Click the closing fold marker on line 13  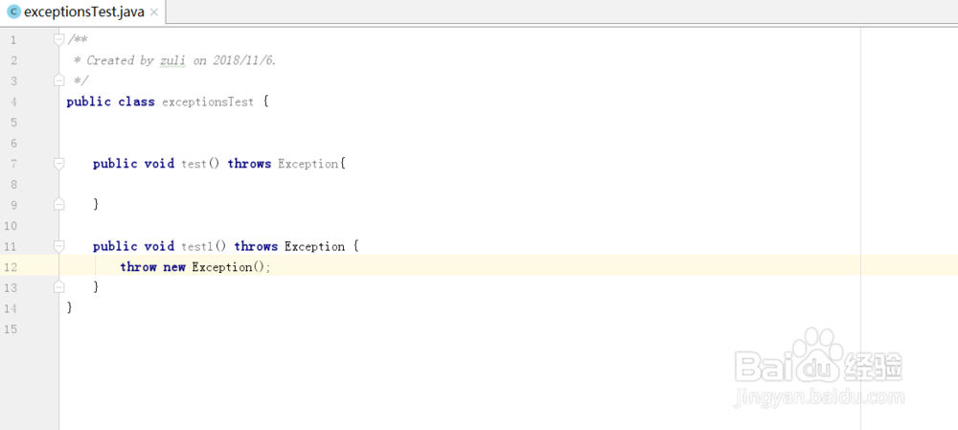[x=59, y=286]
